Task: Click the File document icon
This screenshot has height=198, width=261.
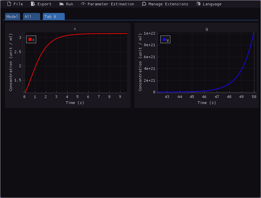Action: coord(9,4)
